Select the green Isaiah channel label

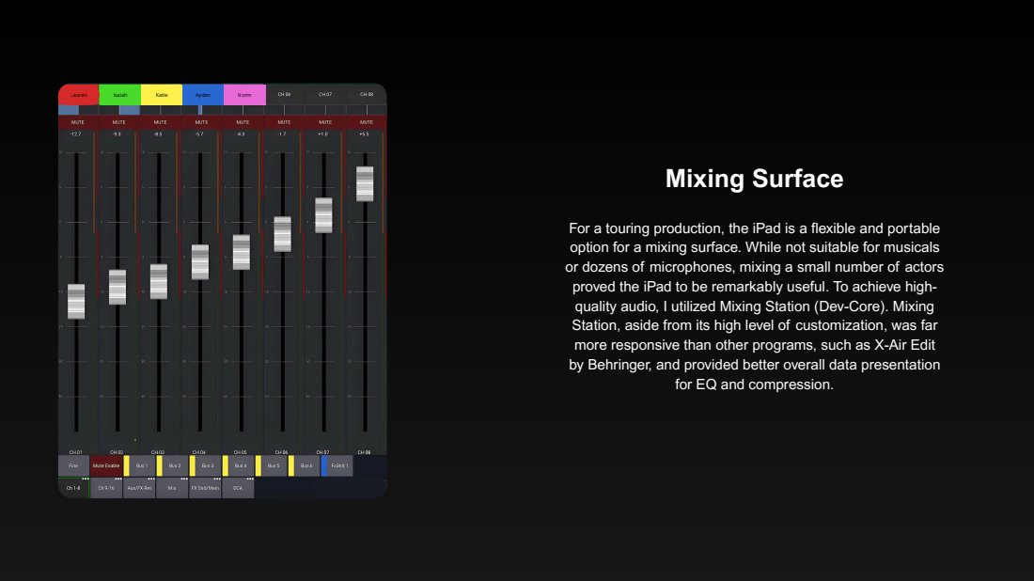tap(119, 95)
